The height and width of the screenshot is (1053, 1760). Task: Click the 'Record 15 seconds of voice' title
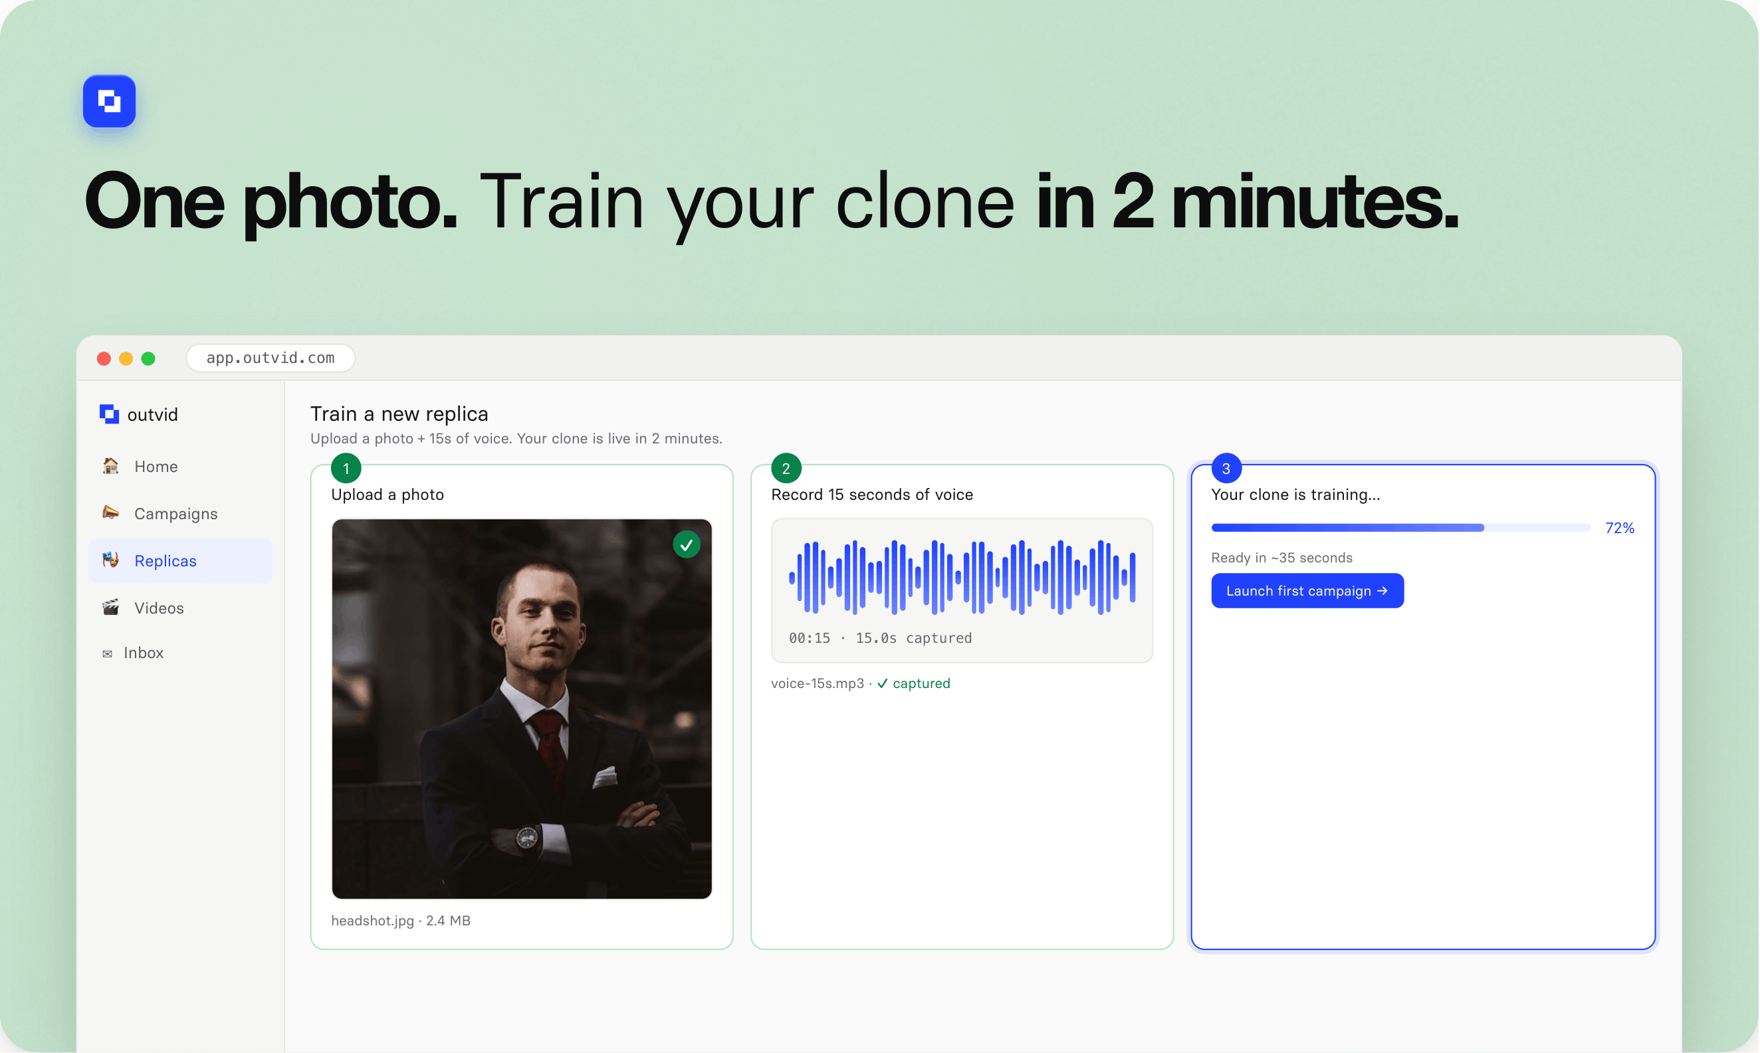pyautogui.click(x=873, y=495)
